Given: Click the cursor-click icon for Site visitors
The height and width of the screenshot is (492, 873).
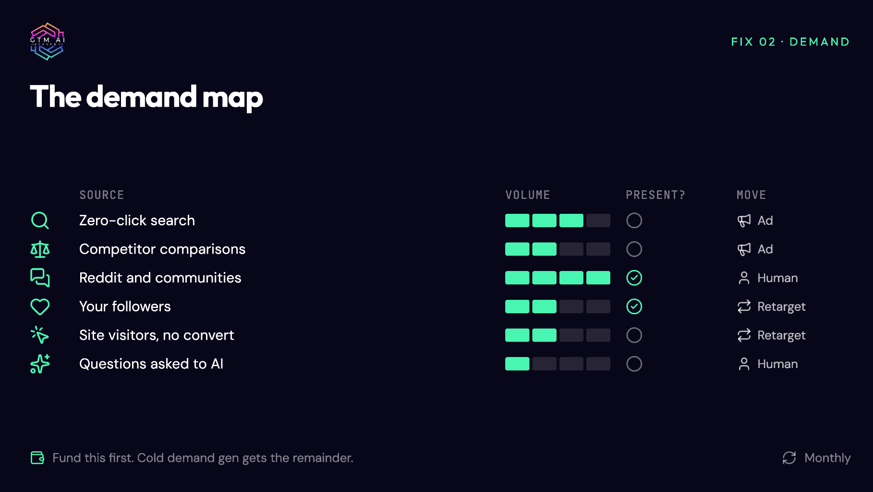Looking at the screenshot, I should [40, 335].
